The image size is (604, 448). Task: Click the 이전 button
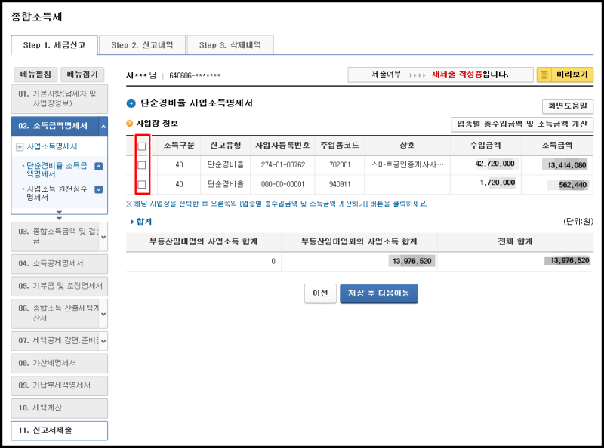click(320, 293)
